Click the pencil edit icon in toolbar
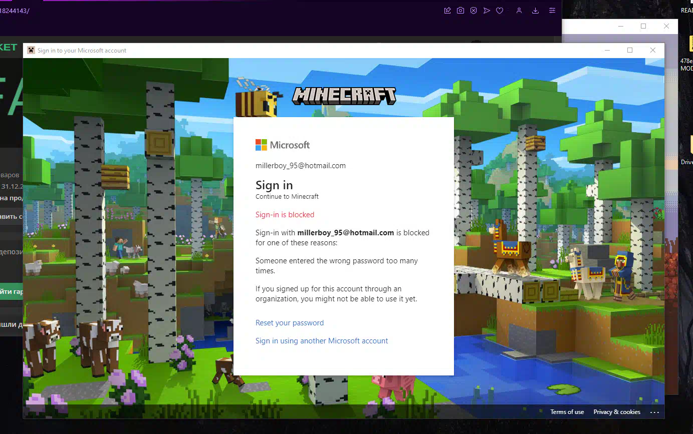Screen dimensions: 693x434 click(x=447, y=11)
